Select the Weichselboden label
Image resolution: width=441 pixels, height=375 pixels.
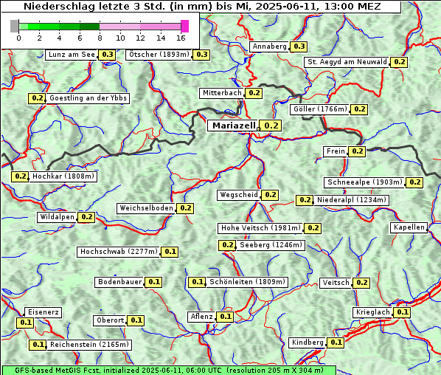(x=146, y=208)
